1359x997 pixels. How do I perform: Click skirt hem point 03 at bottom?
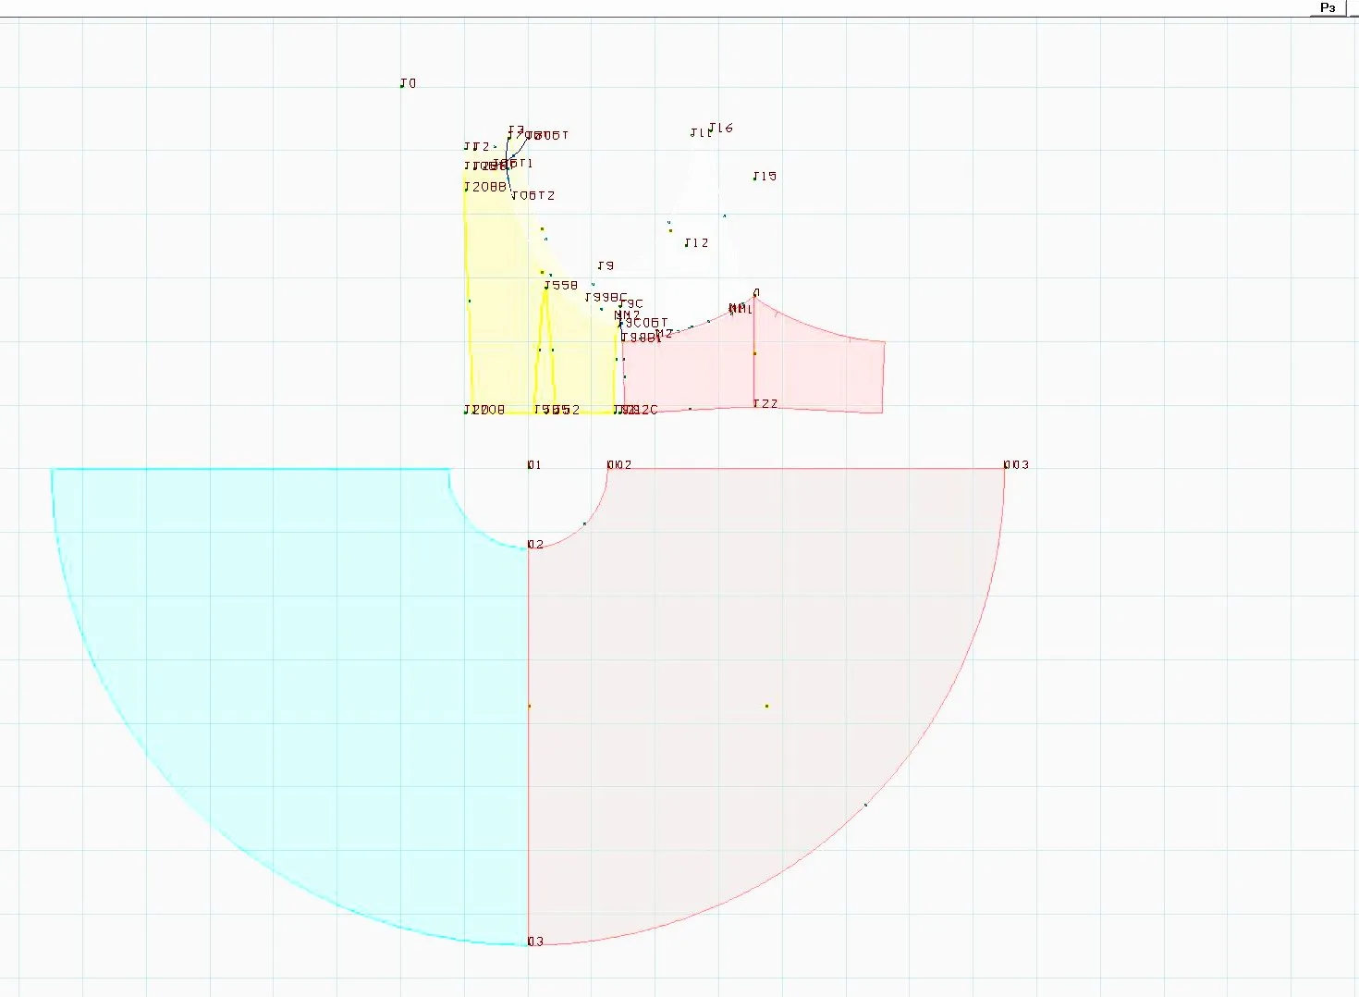(x=535, y=941)
